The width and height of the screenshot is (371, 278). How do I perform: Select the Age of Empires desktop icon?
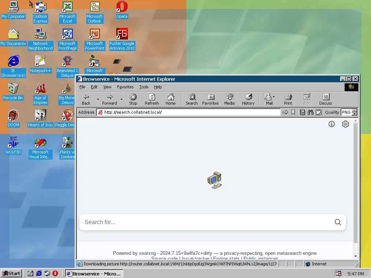[x=40, y=94]
